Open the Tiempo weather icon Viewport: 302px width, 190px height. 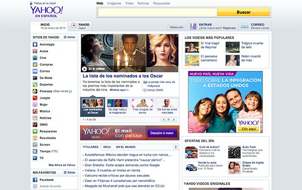[x=35, y=151]
